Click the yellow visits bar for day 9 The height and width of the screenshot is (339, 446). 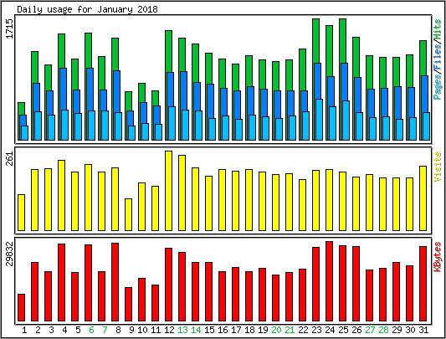(129, 214)
